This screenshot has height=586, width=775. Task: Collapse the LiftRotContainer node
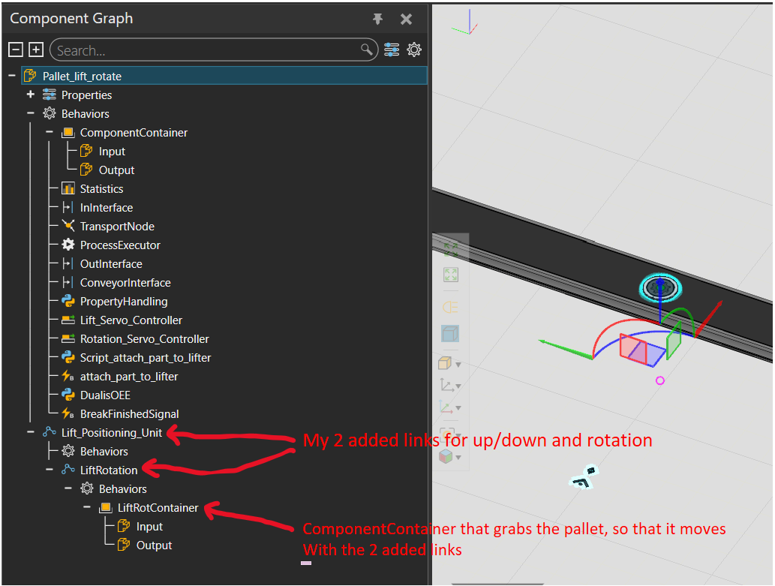pos(87,508)
